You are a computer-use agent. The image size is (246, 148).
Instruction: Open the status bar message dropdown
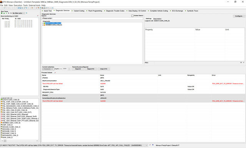[147, 145]
